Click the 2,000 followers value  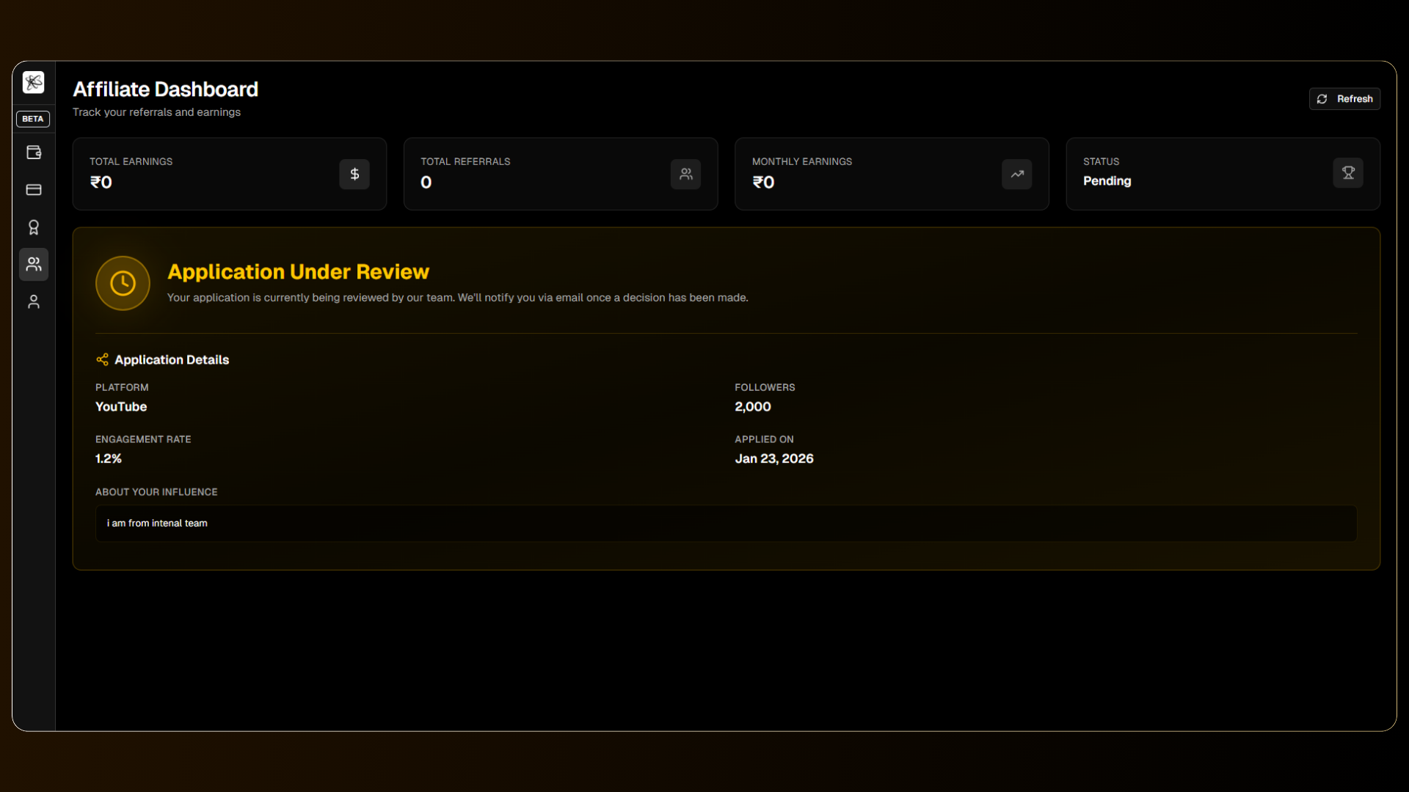tap(752, 407)
